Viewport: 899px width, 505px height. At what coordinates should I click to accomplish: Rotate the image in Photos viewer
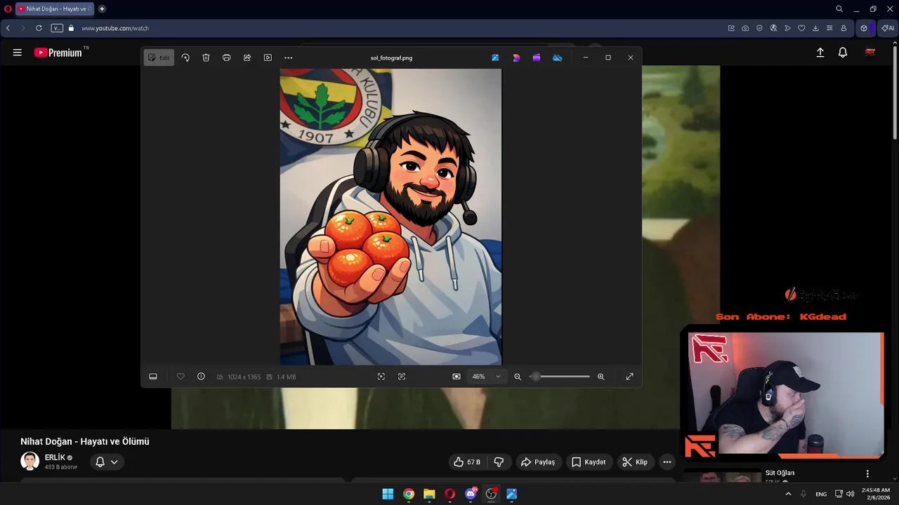point(185,58)
